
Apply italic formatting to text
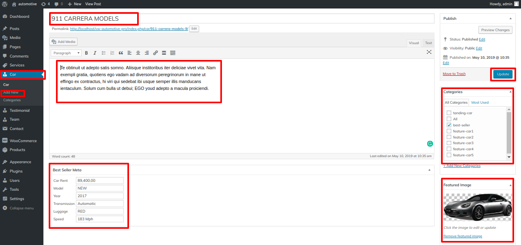coord(95,53)
